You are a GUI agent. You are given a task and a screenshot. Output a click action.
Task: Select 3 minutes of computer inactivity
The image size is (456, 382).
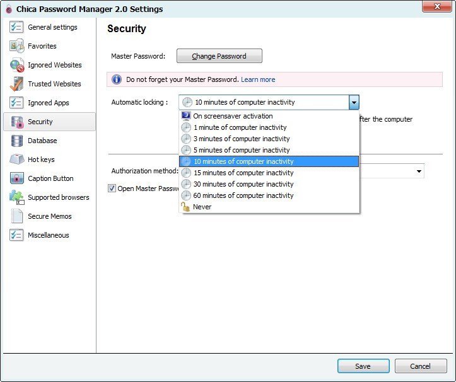[x=269, y=139]
